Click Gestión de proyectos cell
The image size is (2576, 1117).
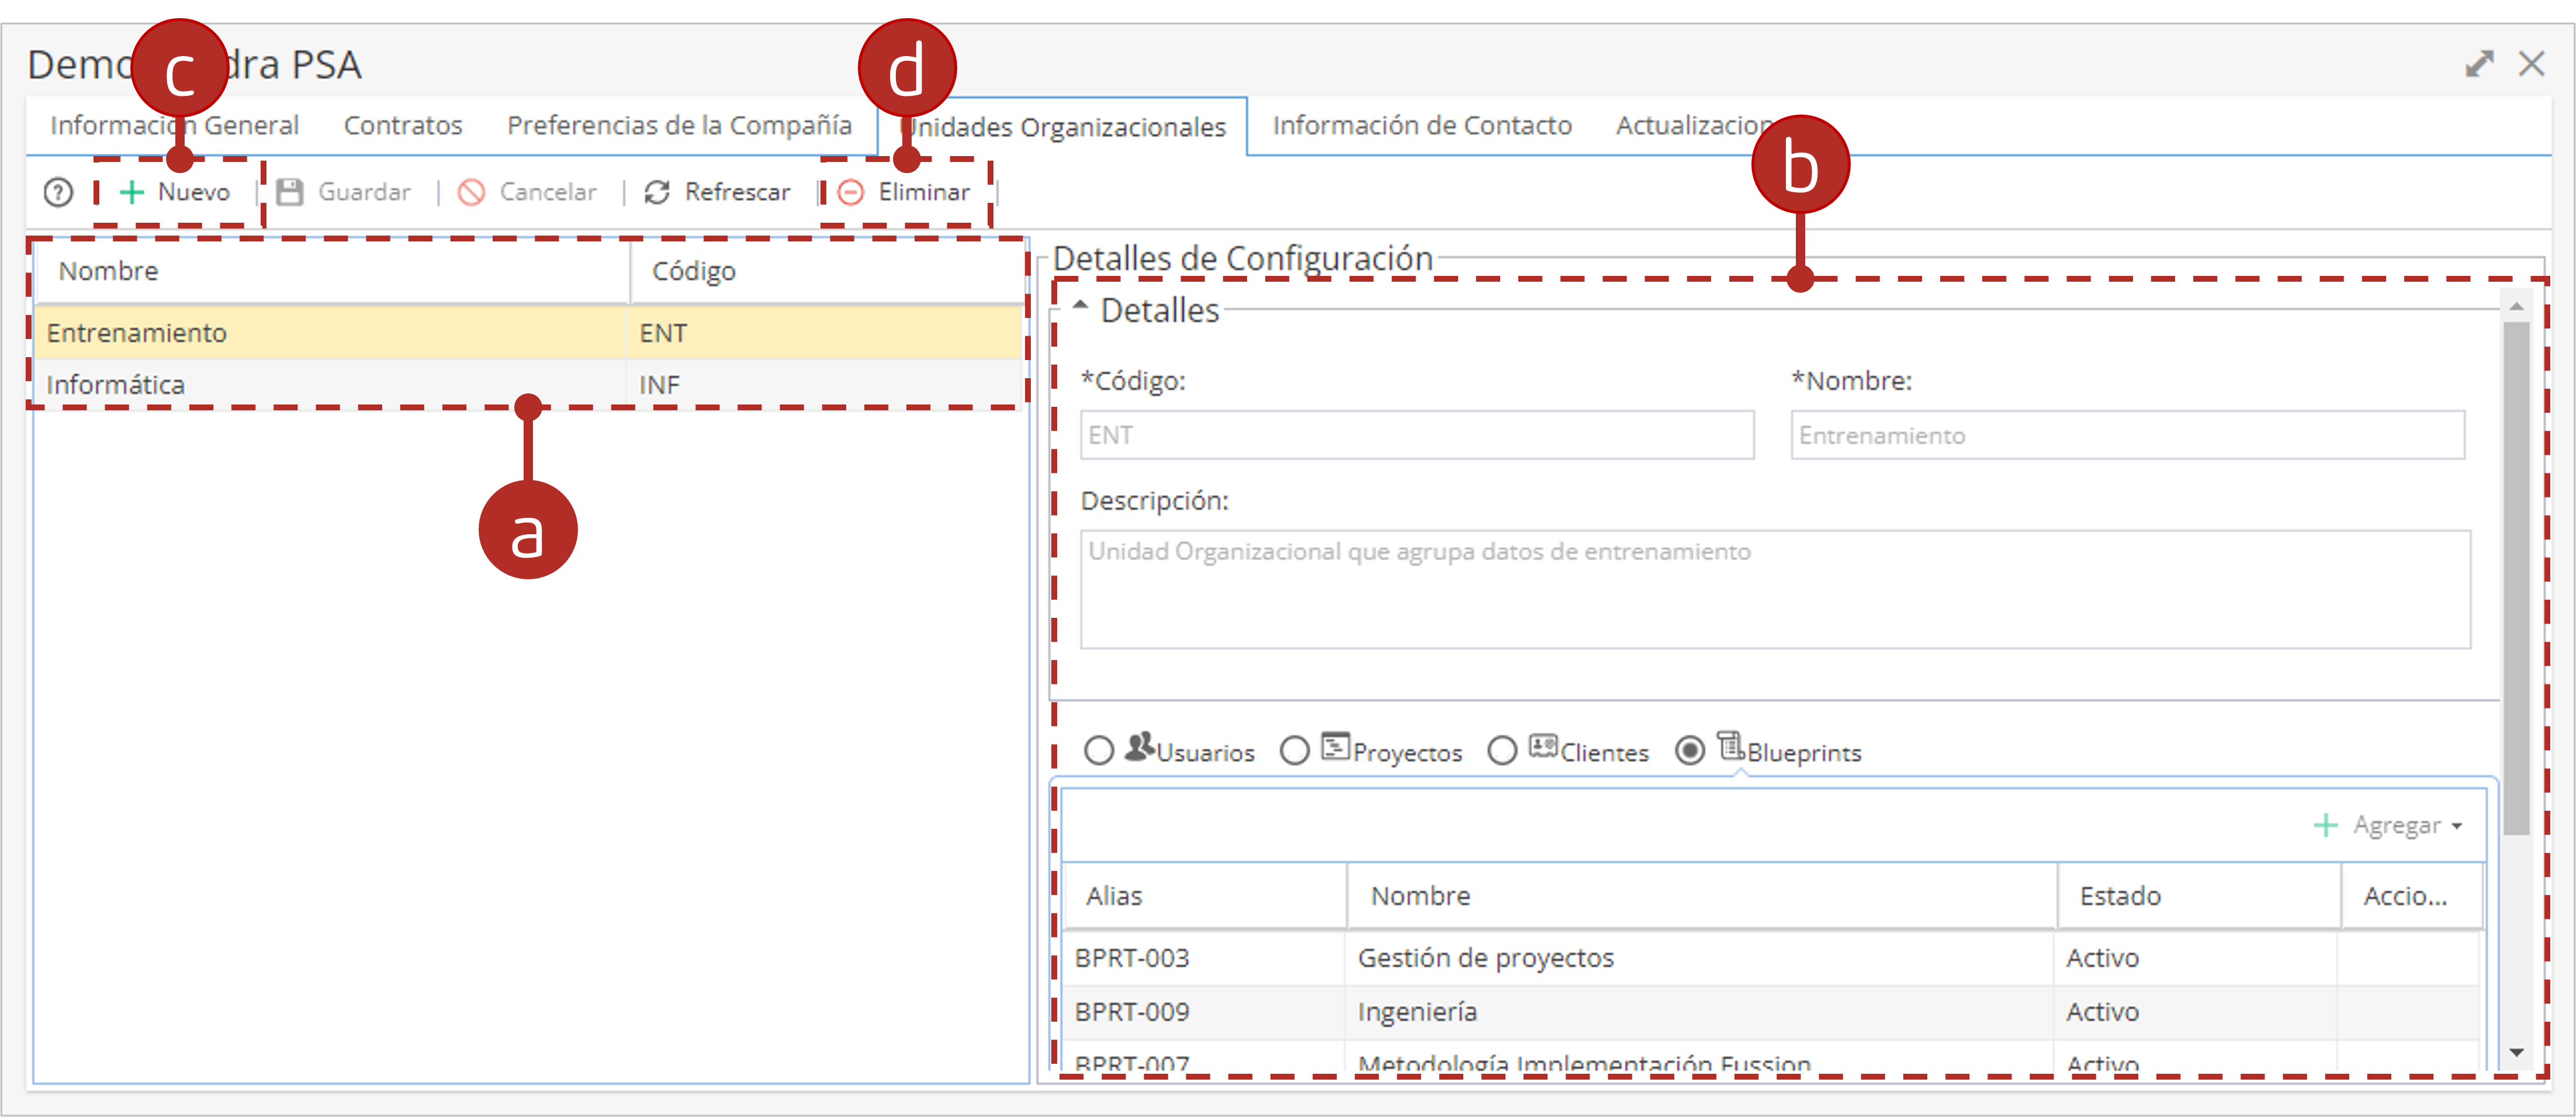click(1700, 958)
